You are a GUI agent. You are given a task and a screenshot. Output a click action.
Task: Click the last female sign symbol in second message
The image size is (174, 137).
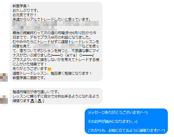[x=43, y=101]
